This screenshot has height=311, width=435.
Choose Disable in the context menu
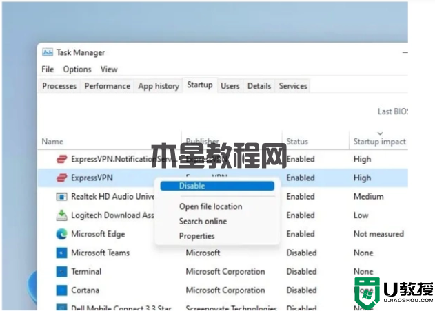217,186
